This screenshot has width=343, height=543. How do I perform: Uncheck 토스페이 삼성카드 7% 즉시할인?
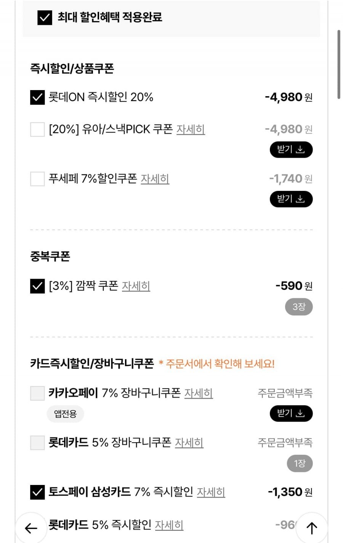[x=37, y=492]
